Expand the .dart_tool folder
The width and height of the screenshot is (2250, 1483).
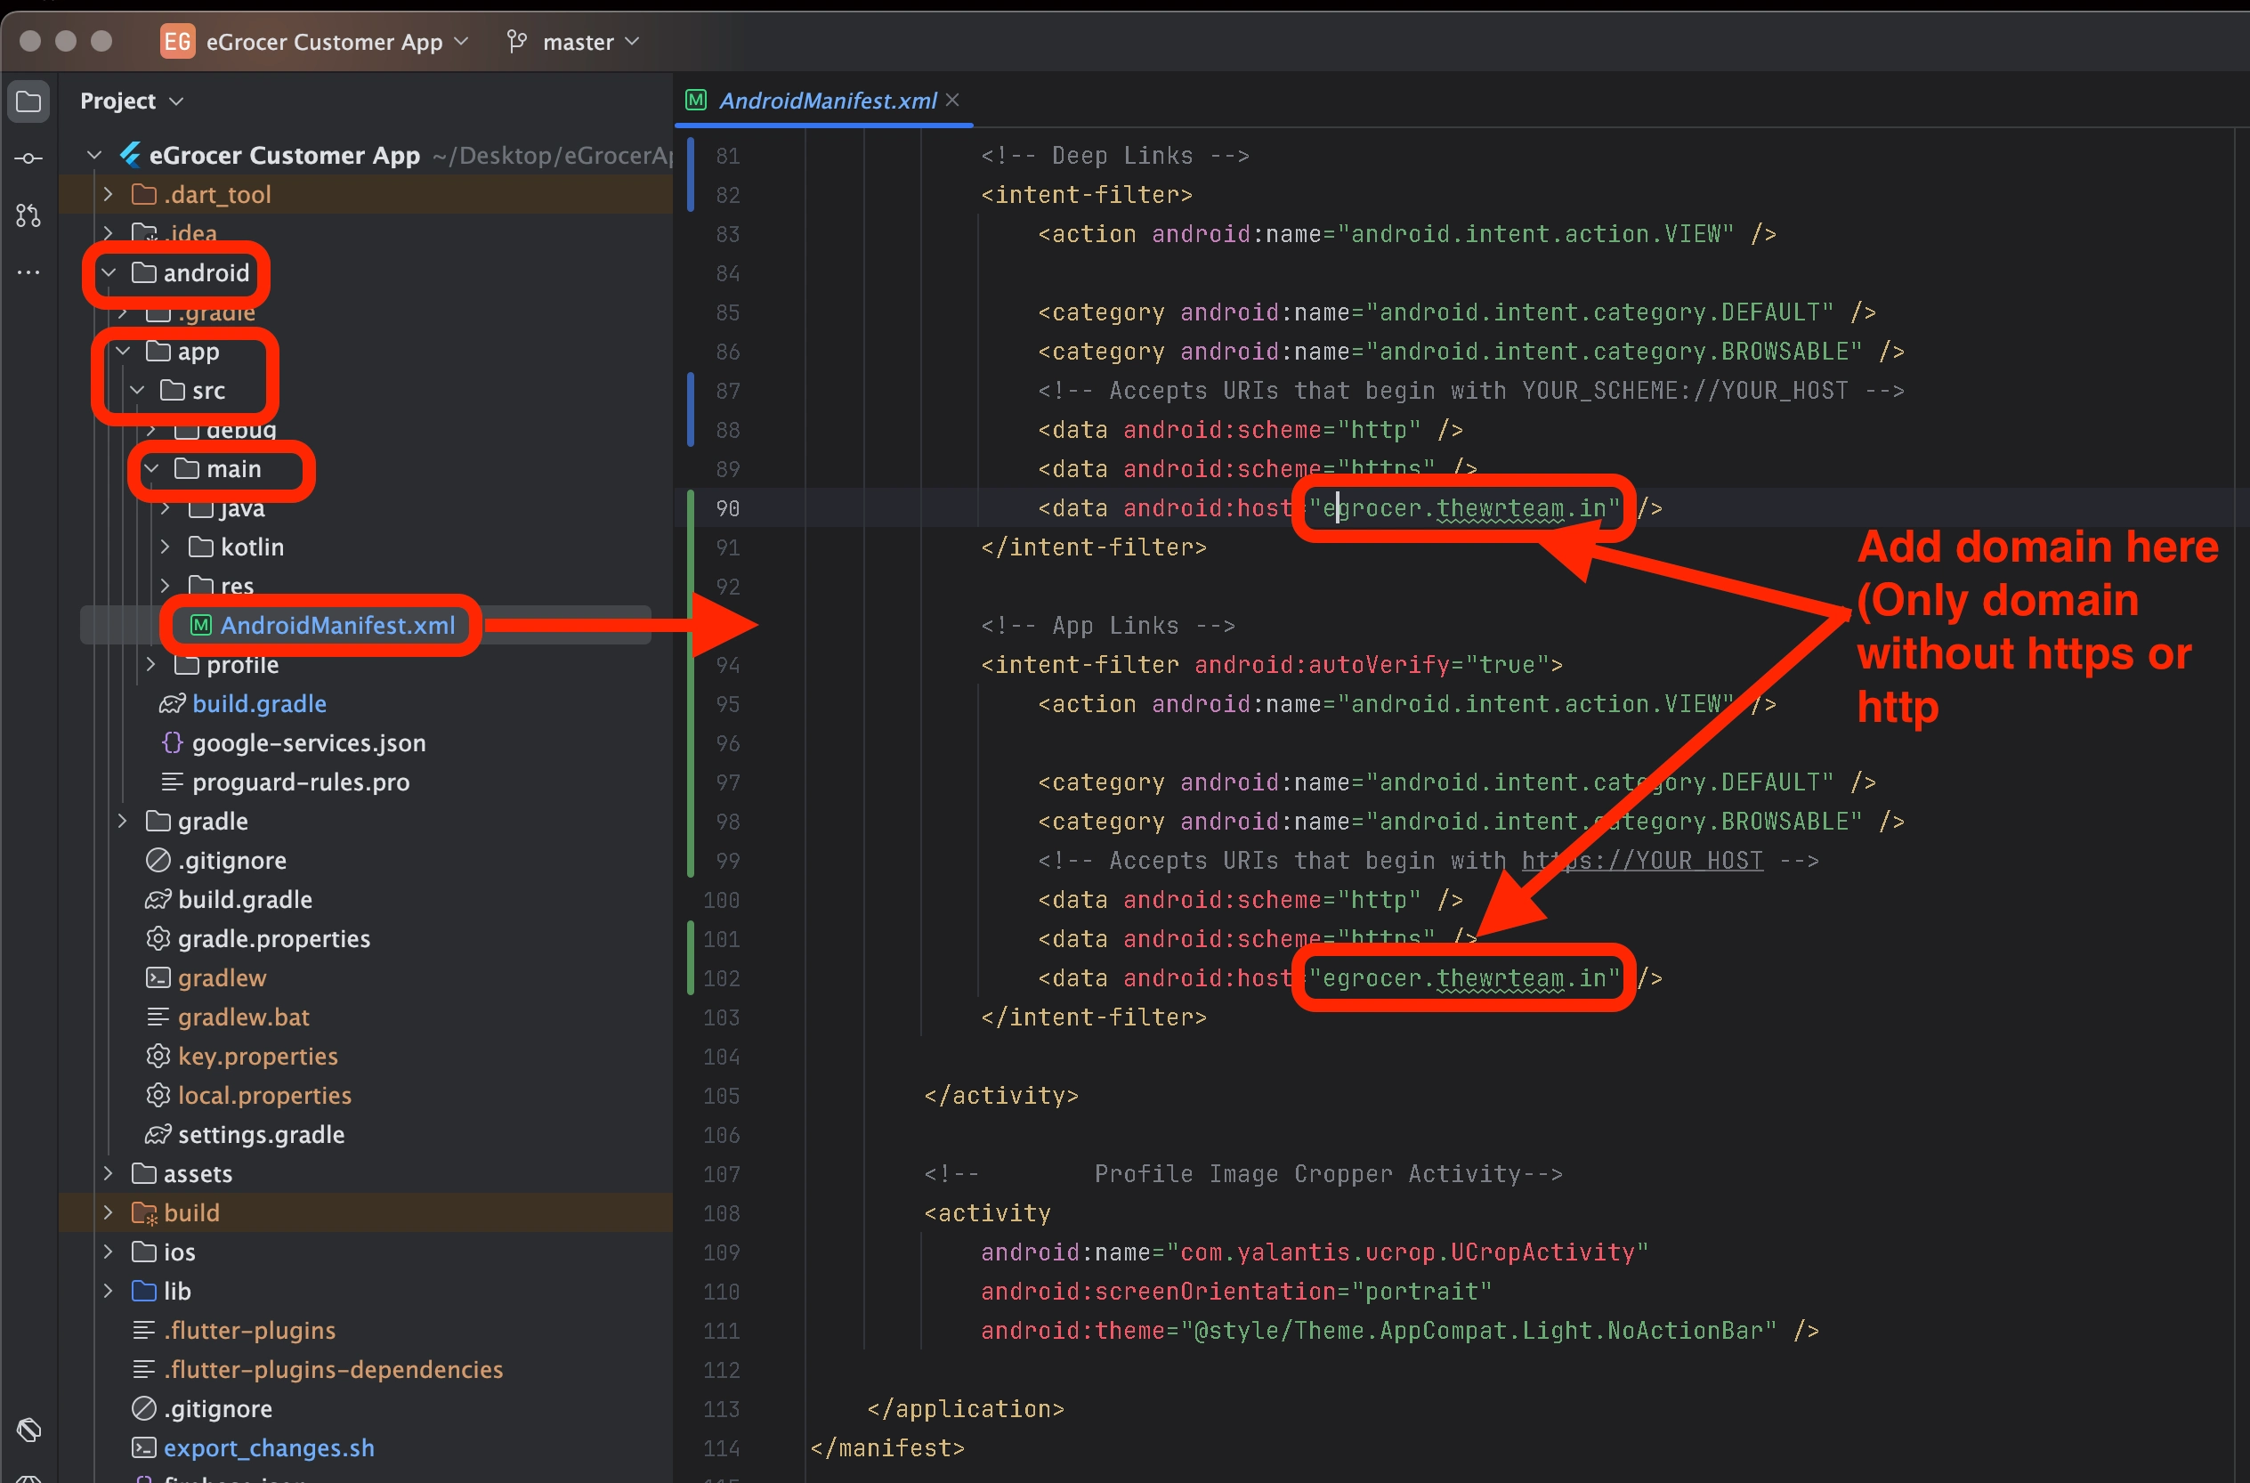tap(108, 194)
